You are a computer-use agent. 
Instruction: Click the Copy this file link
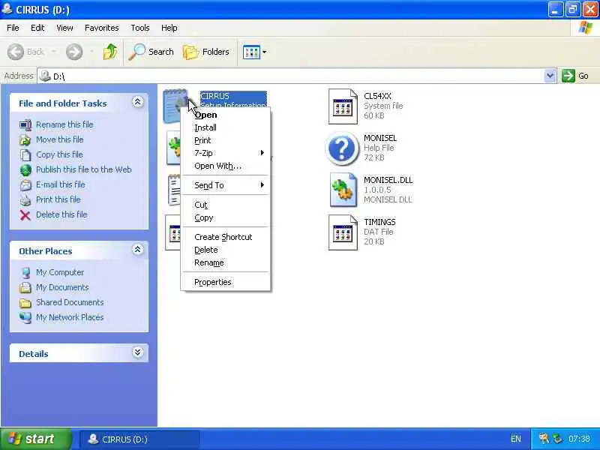click(59, 154)
